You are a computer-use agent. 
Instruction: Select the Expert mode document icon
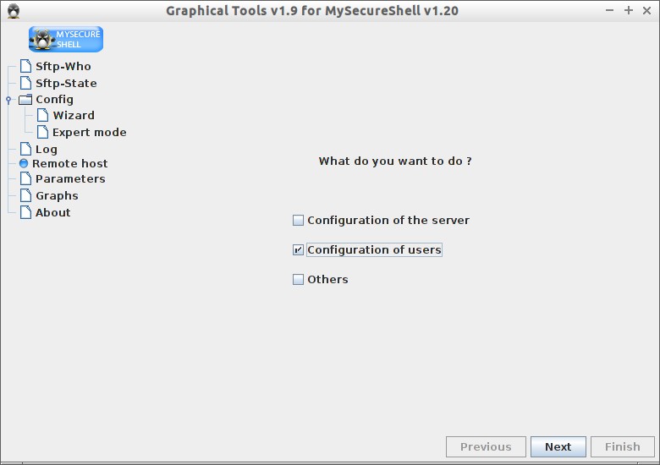(42, 132)
